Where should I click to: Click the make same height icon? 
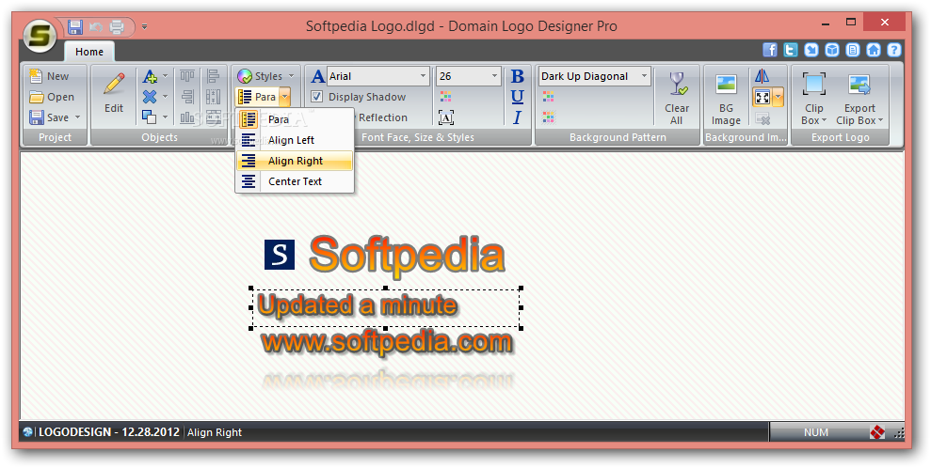click(x=213, y=97)
